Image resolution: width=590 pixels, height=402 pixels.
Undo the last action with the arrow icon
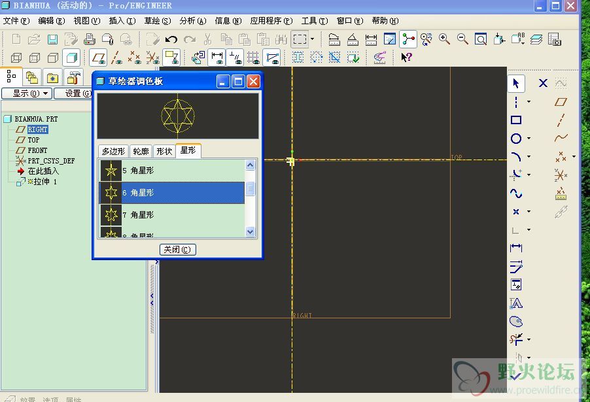(x=171, y=39)
